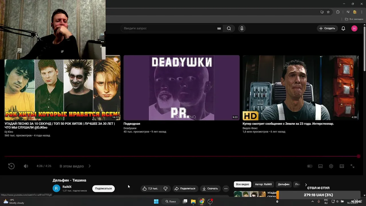Open Task View from the taskbar
This screenshot has width=366, height=206.
coord(185,201)
